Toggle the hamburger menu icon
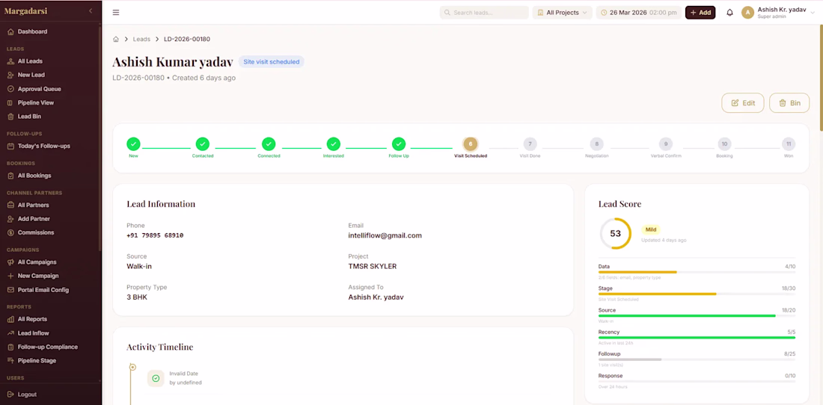 [116, 13]
